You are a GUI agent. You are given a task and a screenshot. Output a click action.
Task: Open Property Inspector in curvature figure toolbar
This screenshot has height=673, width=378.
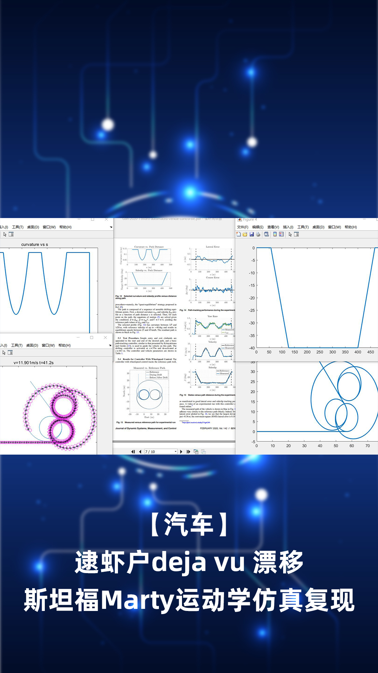pos(11,234)
